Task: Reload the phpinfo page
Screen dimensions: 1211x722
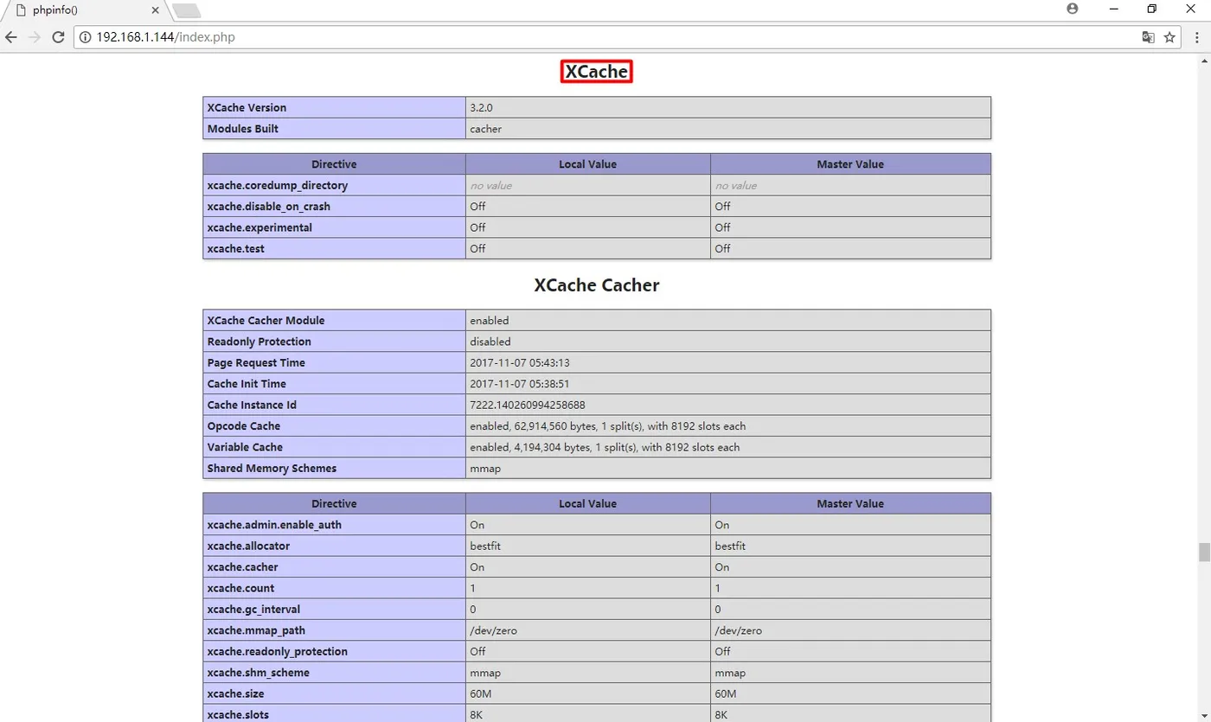Action: 58,37
